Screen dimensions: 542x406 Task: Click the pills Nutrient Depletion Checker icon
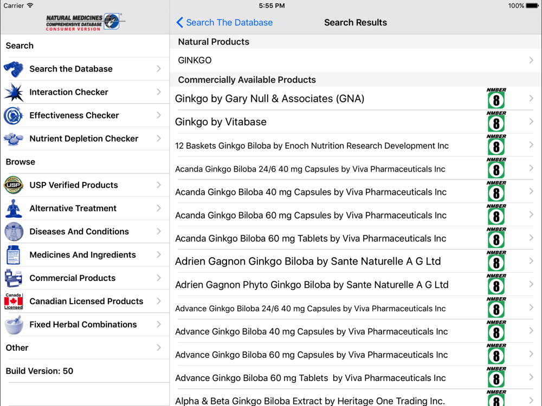[x=14, y=139]
